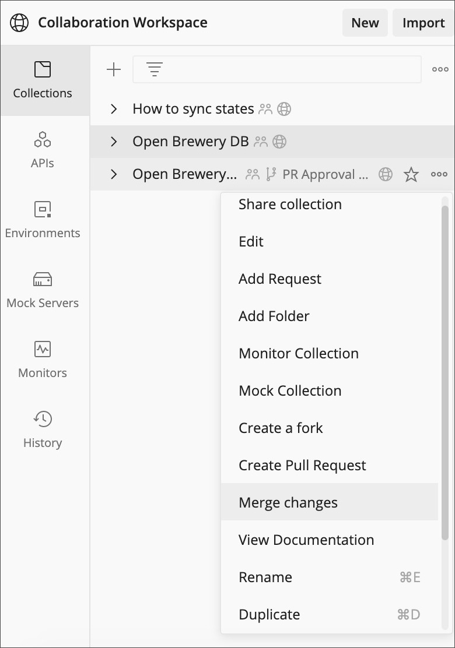455x648 pixels.
Task: Choose Mock Collection menu entry
Action: point(330,390)
